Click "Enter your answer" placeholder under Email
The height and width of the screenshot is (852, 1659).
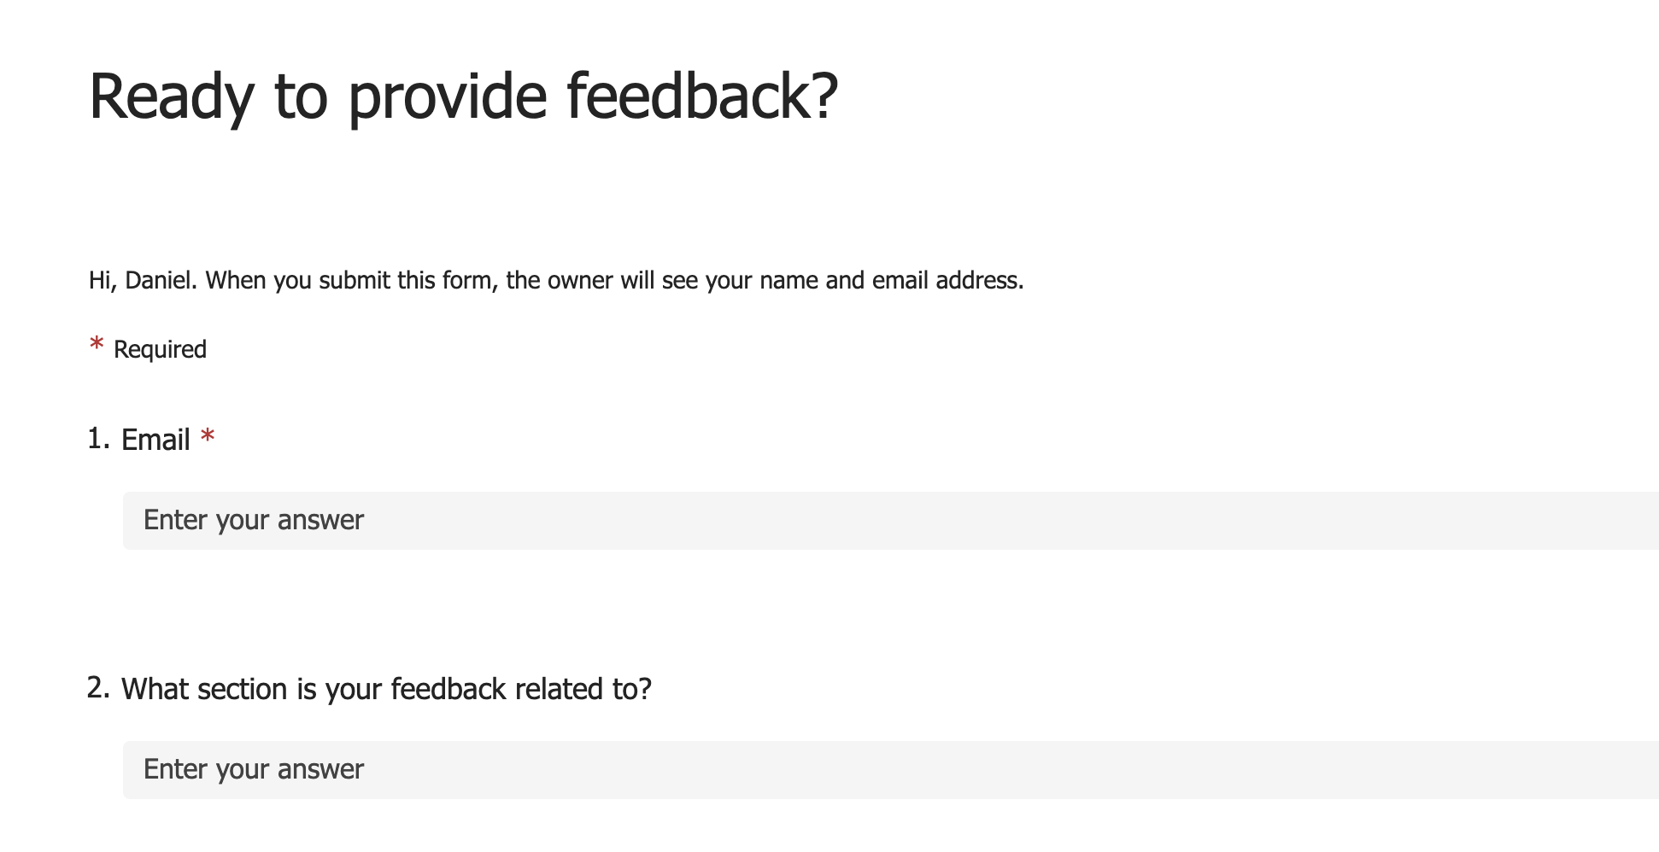click(x=254, y=520)
